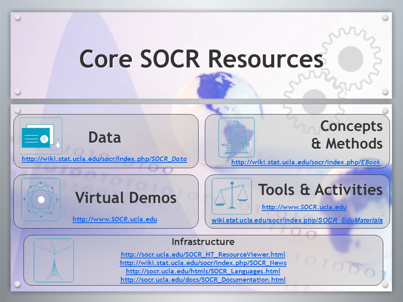Open the SOCR_Languages.html link
403x302 pixels.
[x=203, y=271]
